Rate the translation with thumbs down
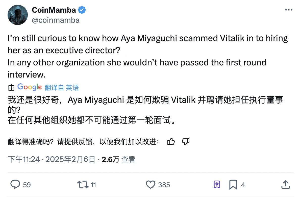301x197 pixels. point(186,142)
